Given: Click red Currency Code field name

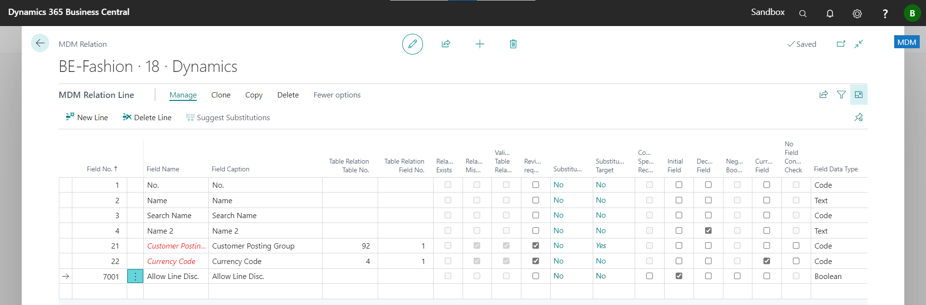Looking at the screenshot, I should point(171,262).
